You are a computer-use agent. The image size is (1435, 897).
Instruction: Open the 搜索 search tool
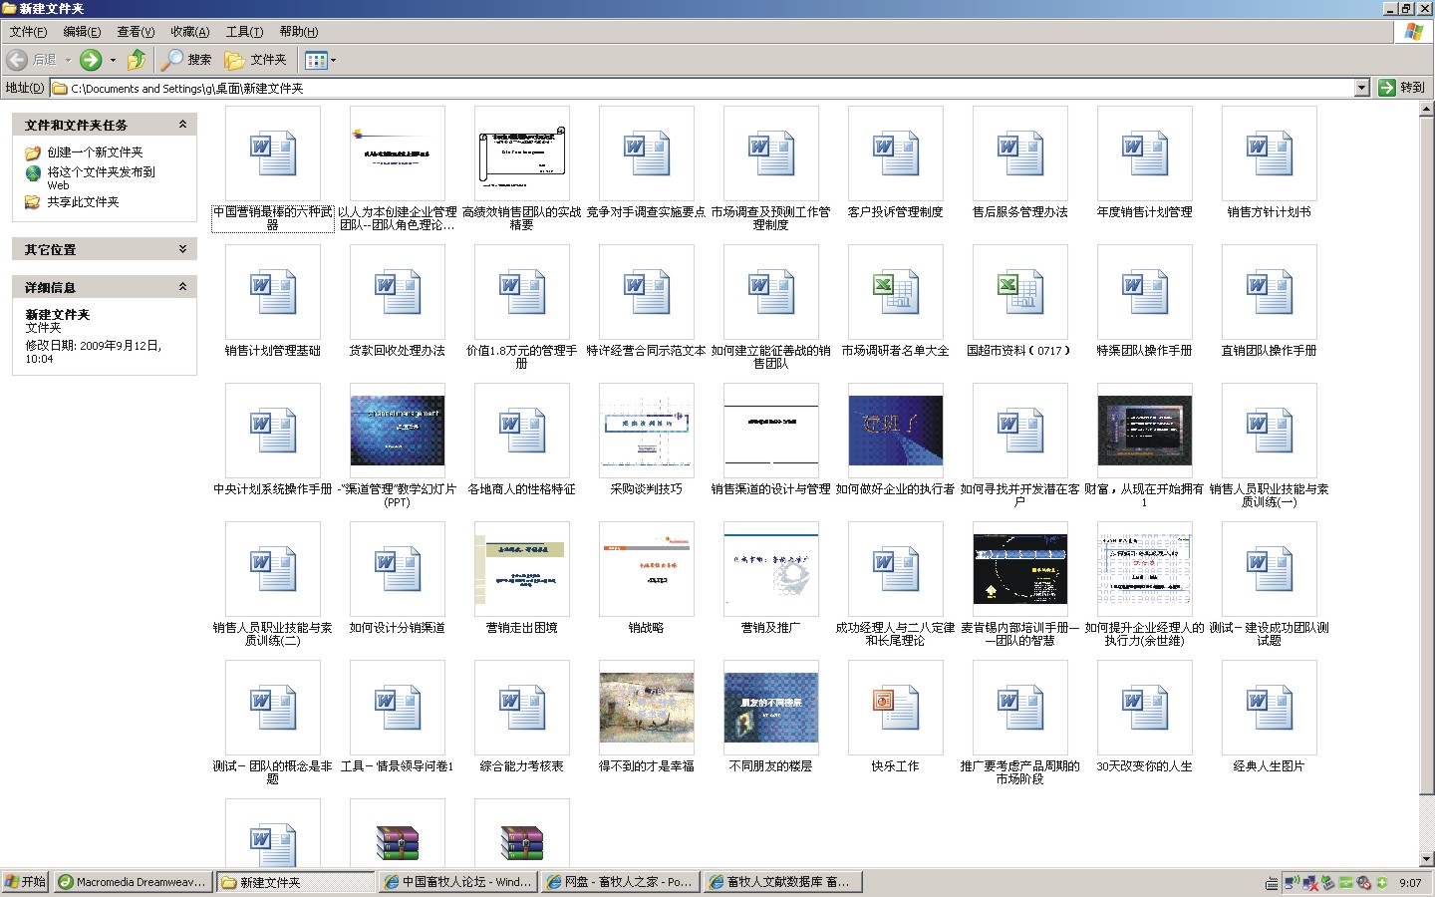[187, 60]
